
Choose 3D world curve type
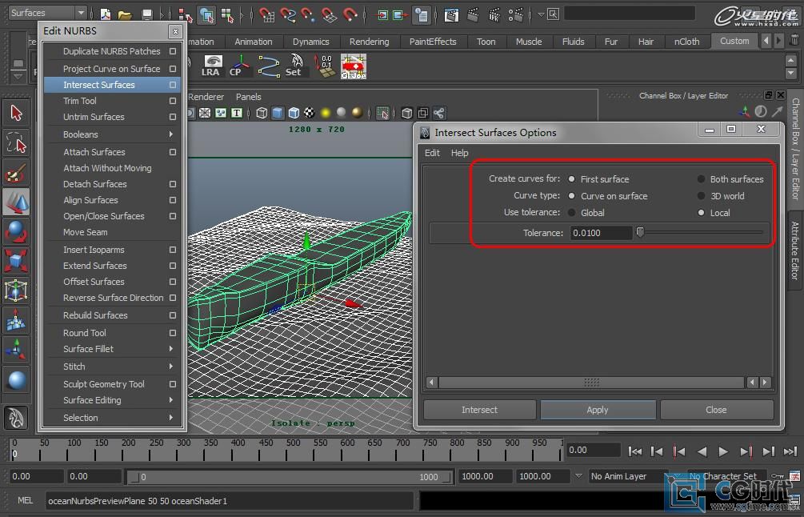click(x=701, y=196)
